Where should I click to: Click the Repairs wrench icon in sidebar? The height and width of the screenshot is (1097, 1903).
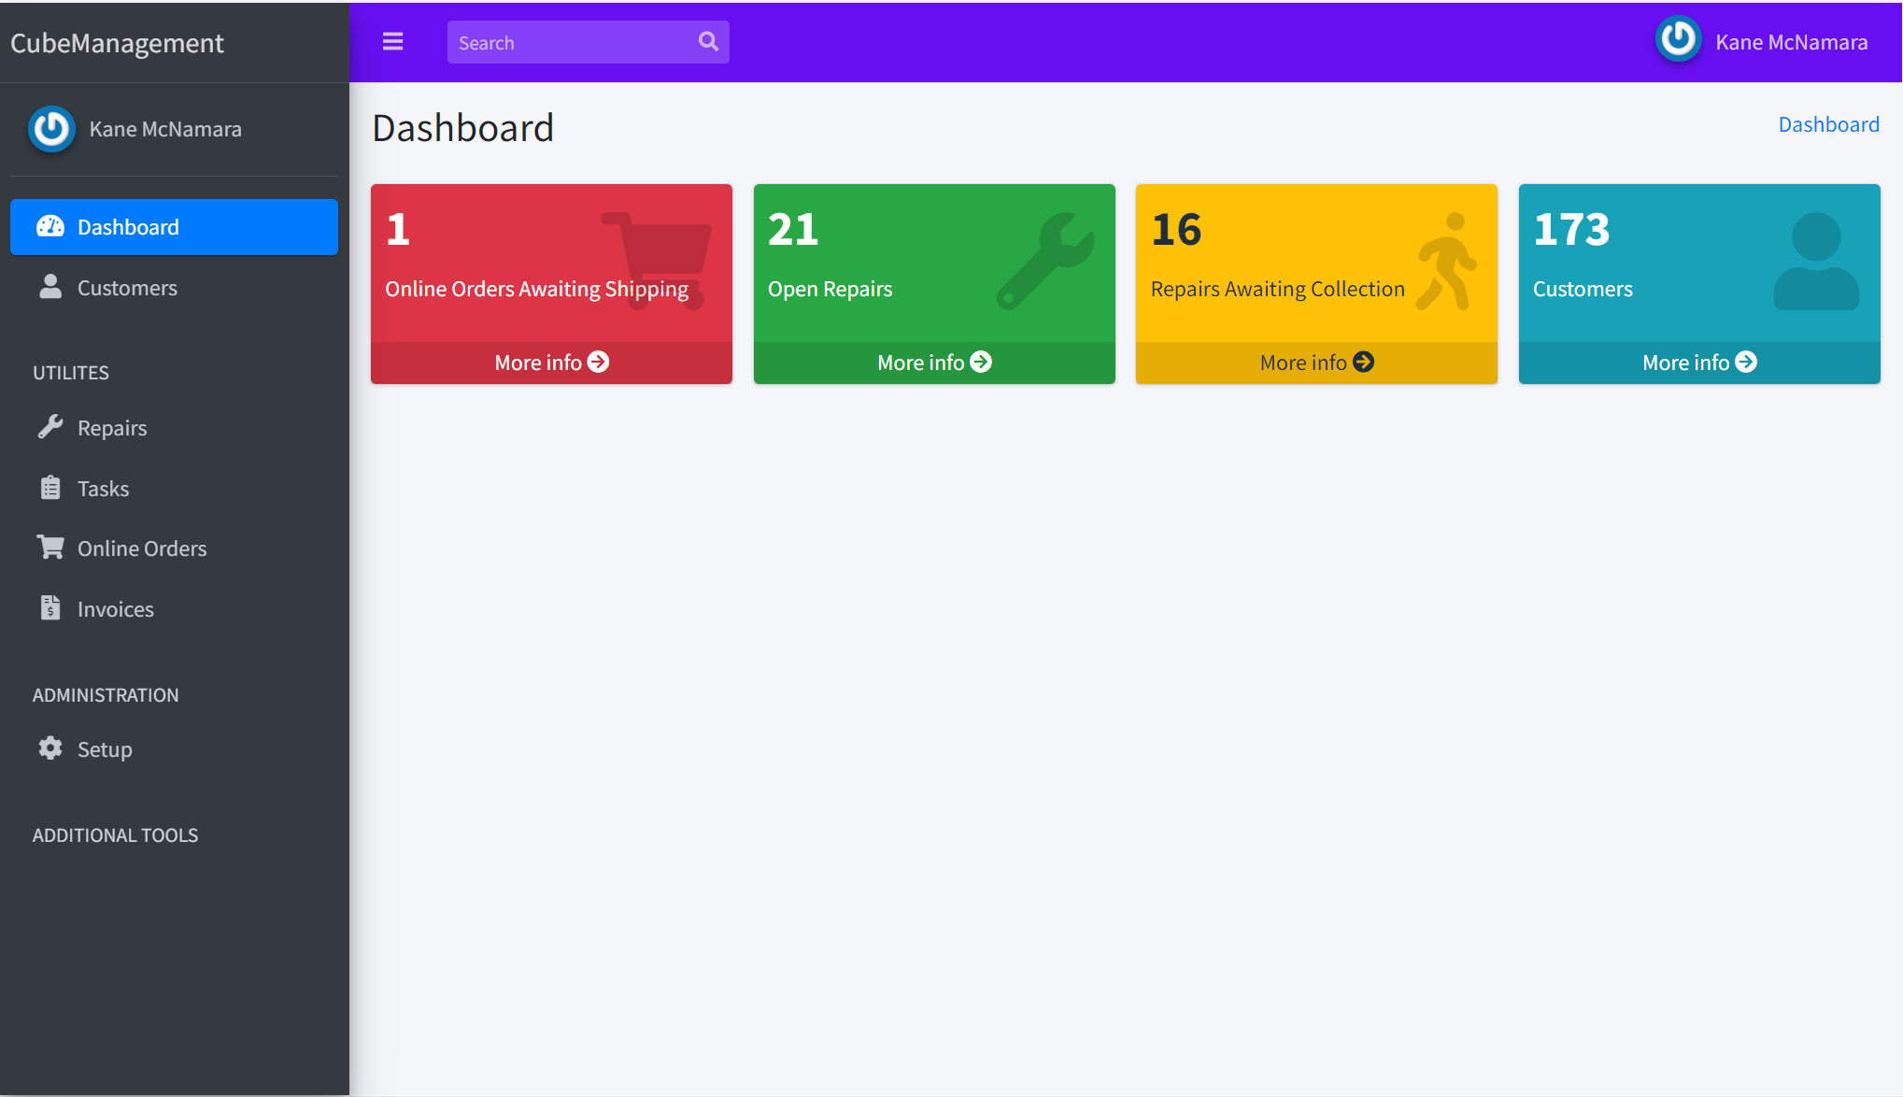pos(50,427)
